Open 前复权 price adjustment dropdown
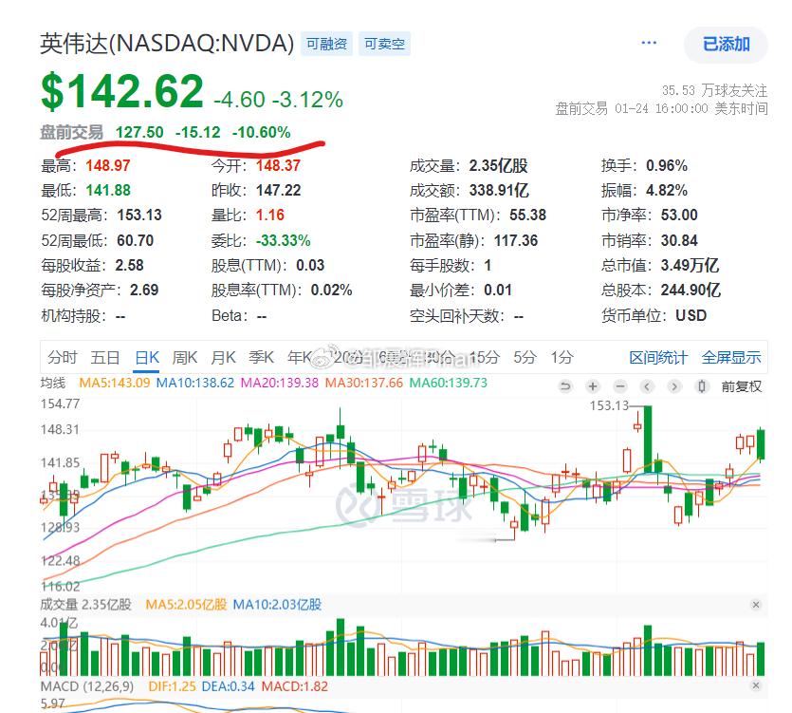This screenshot has height=713, width=792. pos(741,386)
